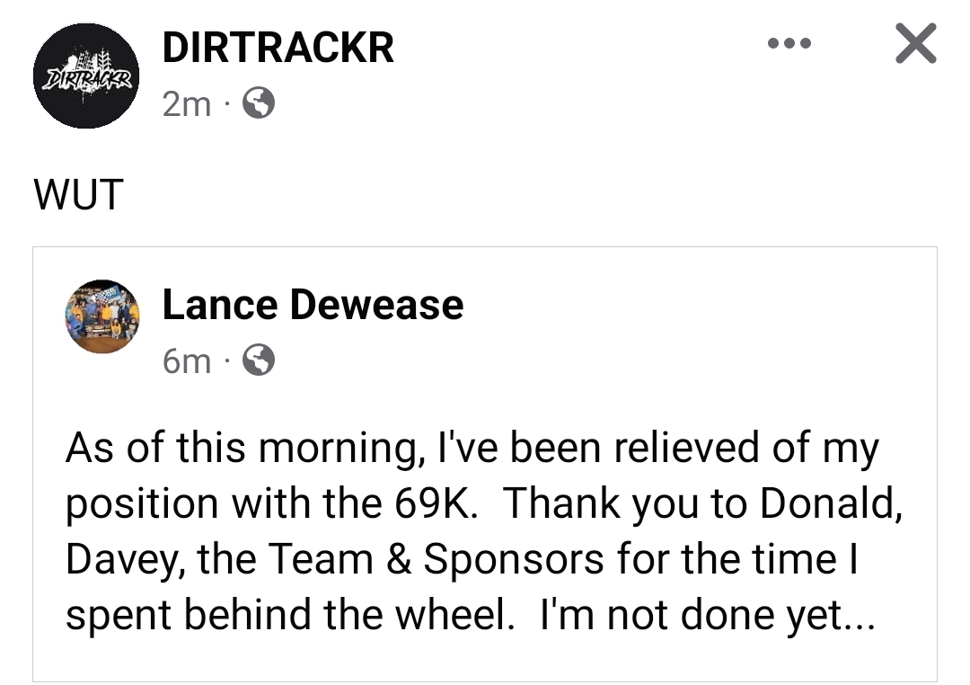Open the original post via 6m timestamp

(x=186, y=360)
